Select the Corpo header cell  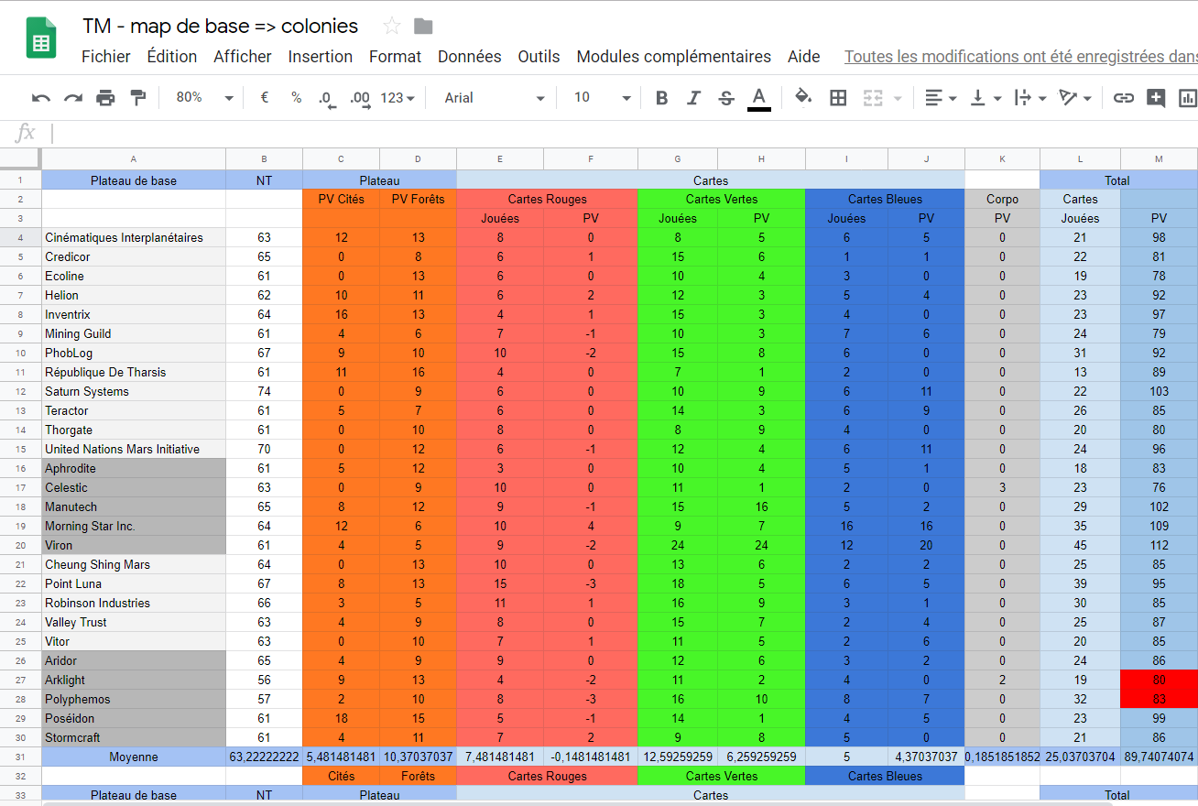(1002, 199)
